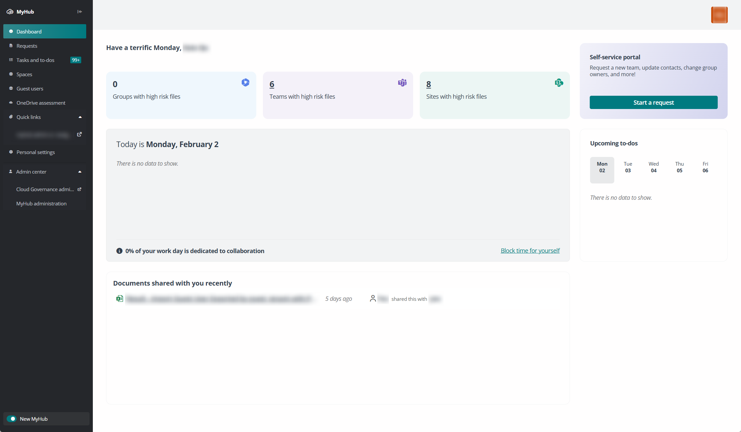Click the Start a request button
This screenshot has width=741, height=432.
point(653,102)
